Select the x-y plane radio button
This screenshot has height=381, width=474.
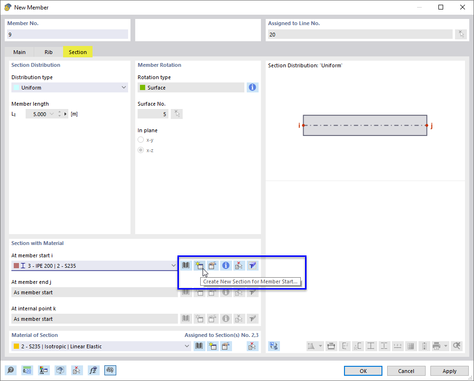(140, 139)
